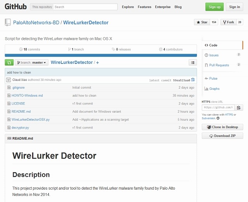Open the README.md file in the list
This screenshot has width=248, height=202.
pyautogui.click(x=21, y=111)
